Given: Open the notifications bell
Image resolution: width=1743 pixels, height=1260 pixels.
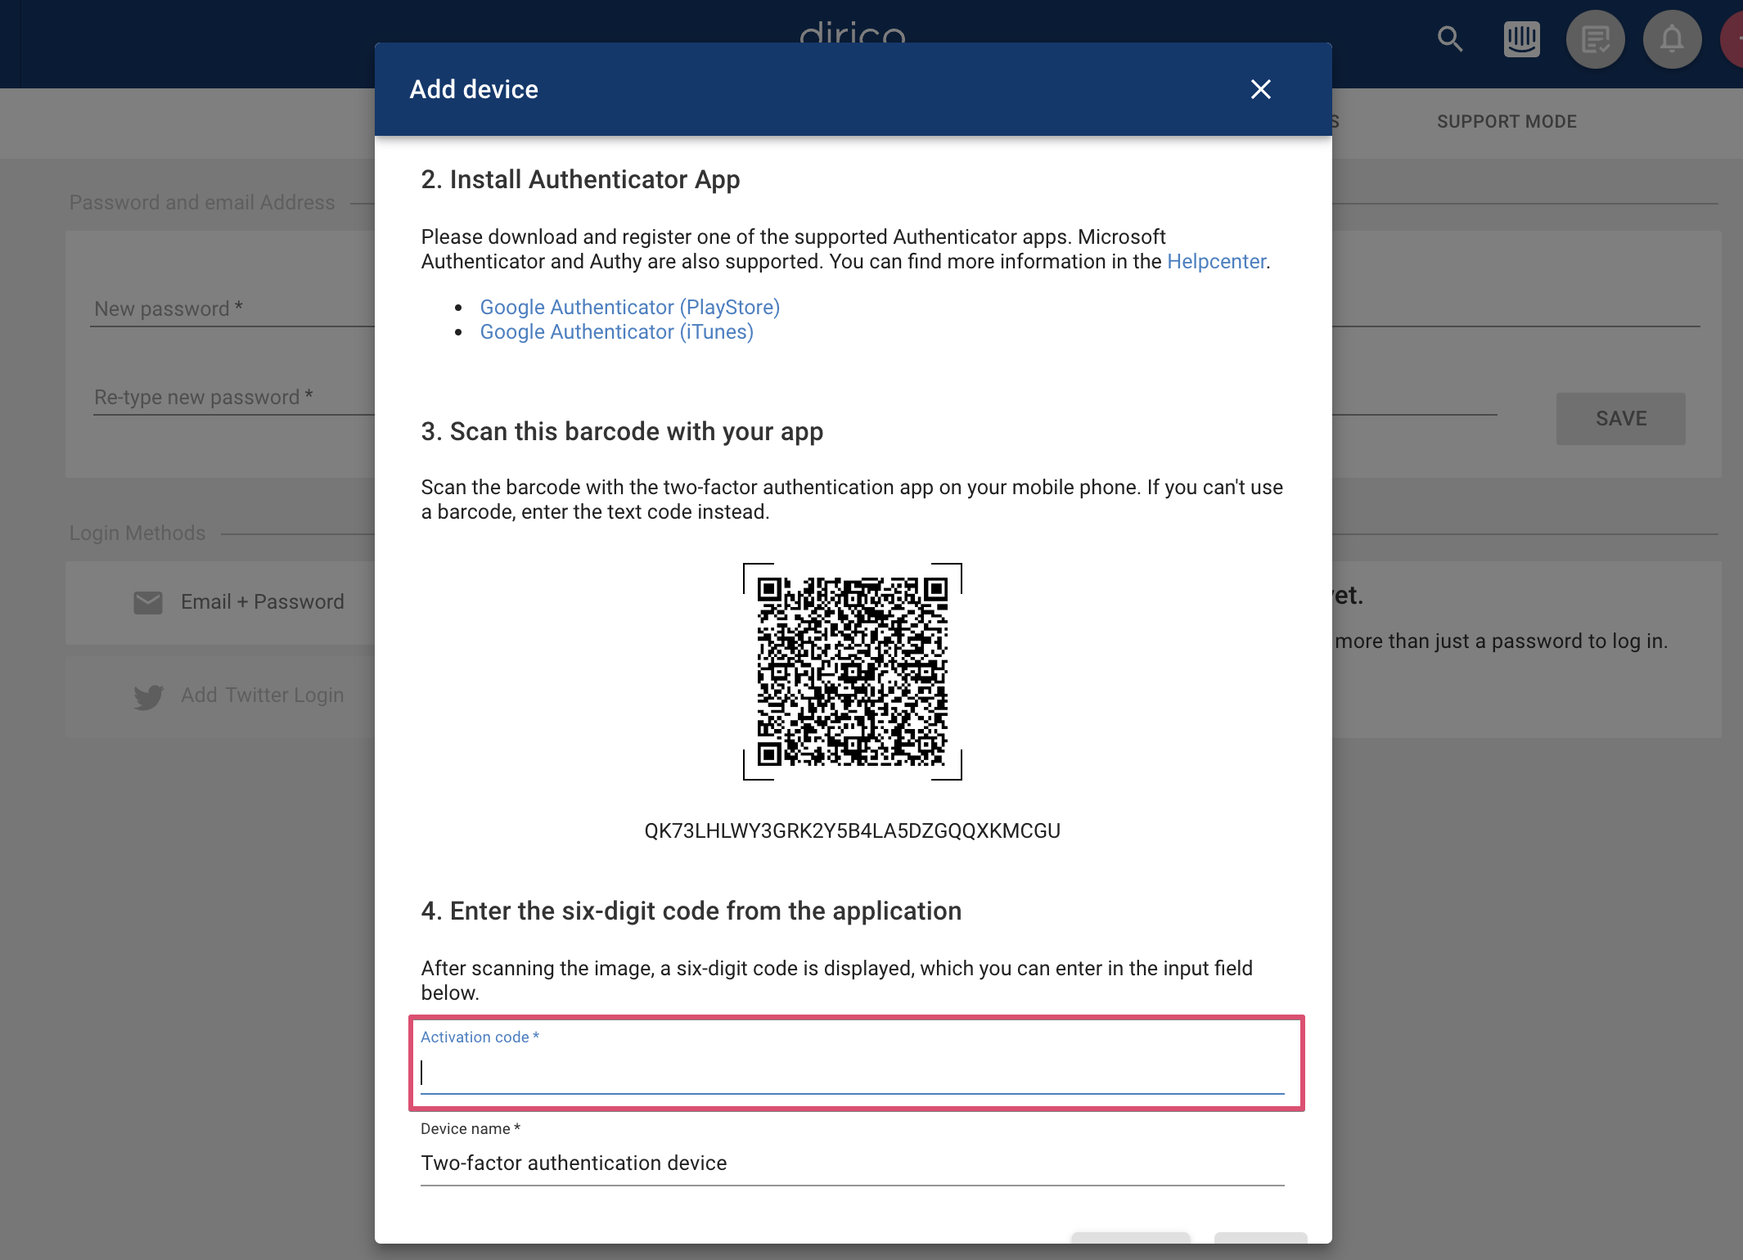Looking at the screenshot, I should point(1672,38).
